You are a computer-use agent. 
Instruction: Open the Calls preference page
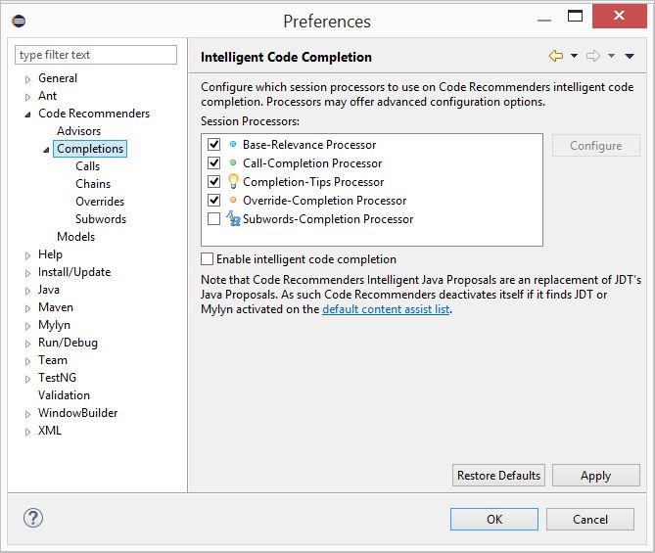[88, 166]
